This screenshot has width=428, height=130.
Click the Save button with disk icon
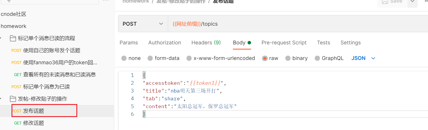click(x=392, y=2)
